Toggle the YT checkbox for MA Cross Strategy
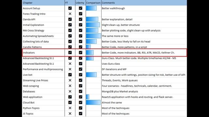This screenshot has width=209, height=117. 70,30
